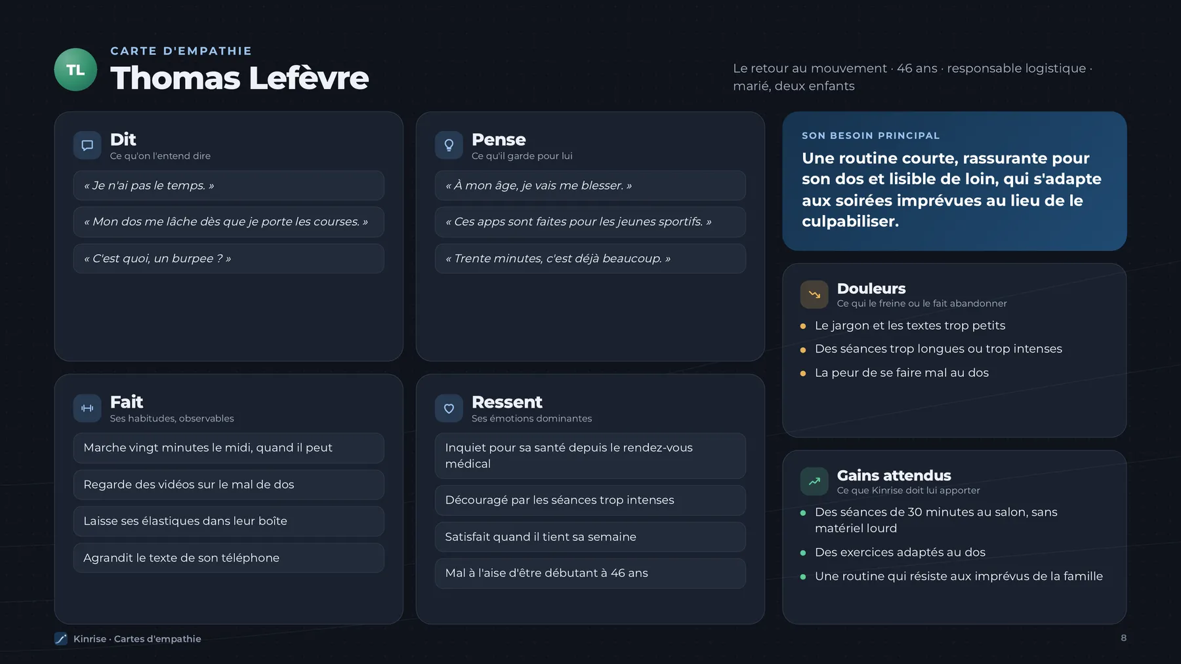Click the 'Douleurs' heading
Viewport: 1181px width, 664px height.
point(871,288)
